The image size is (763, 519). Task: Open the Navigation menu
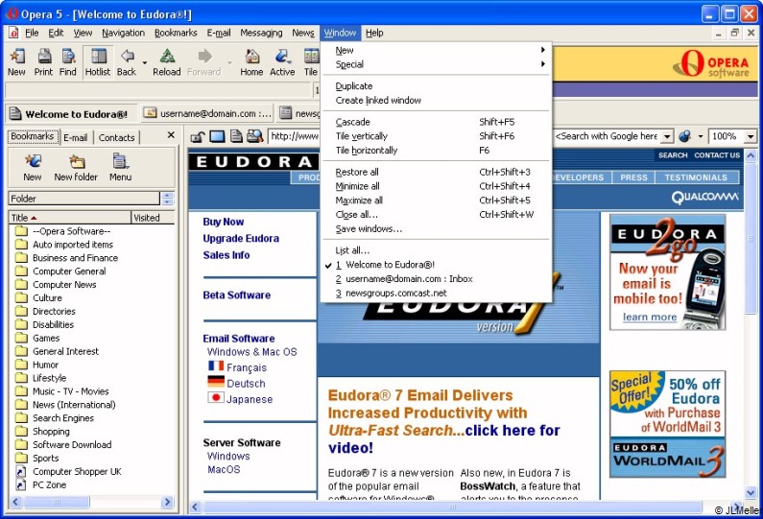[123, 33]
